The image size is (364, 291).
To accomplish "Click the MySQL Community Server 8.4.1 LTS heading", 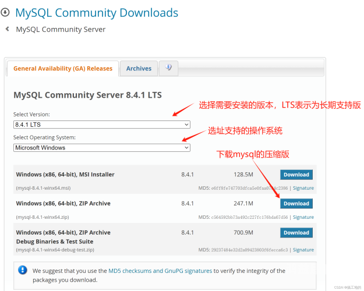I will [x=87, y=95].
